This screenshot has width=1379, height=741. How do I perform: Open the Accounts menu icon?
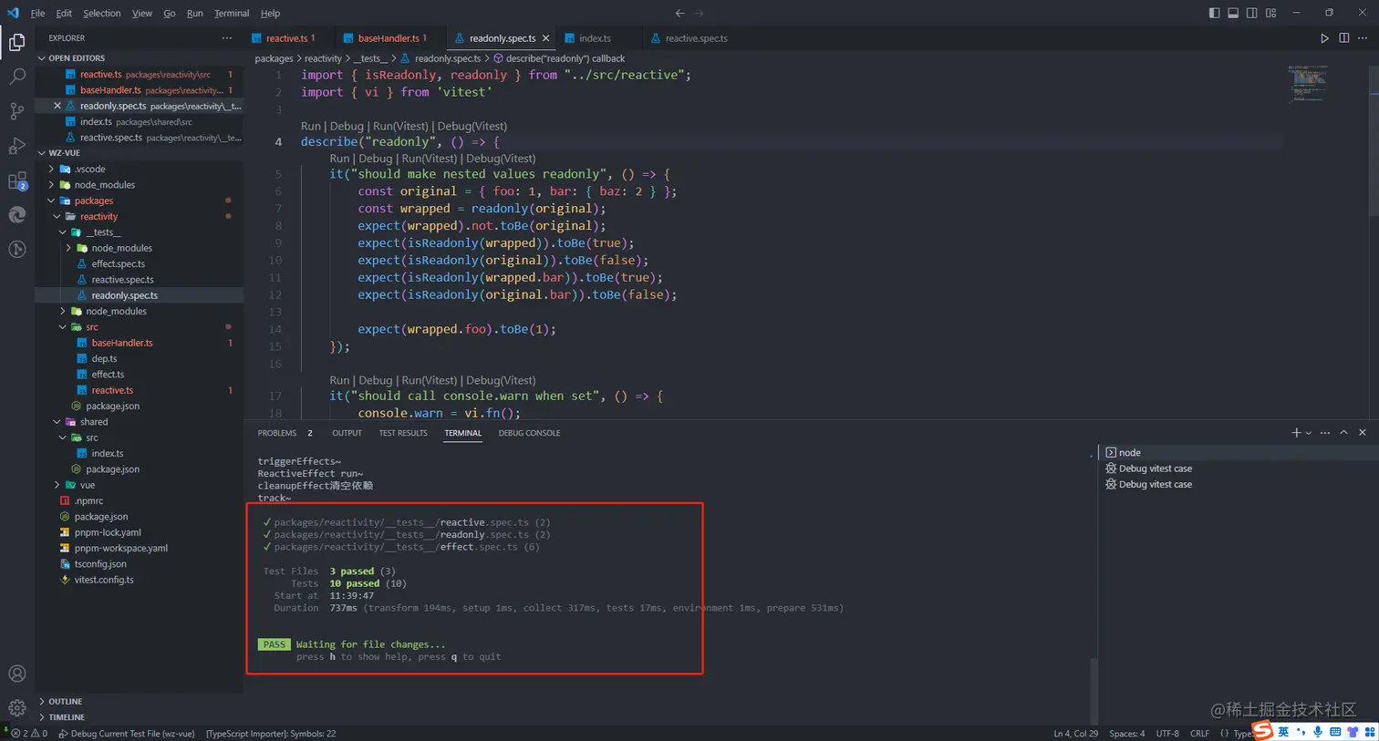tap(17, 674)
